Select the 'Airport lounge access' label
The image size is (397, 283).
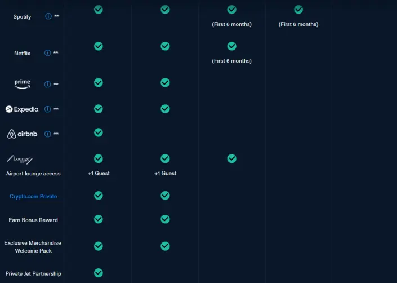pyautogui.click(x=33, y=174)
